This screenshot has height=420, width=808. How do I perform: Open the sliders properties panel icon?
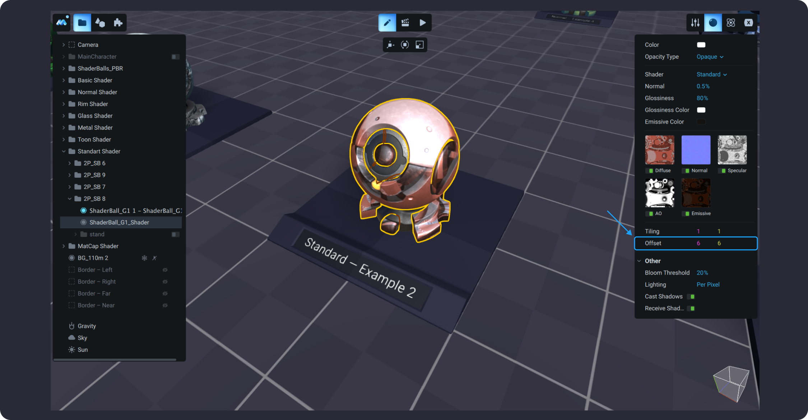pyautogui.click(x=695, y=23)
